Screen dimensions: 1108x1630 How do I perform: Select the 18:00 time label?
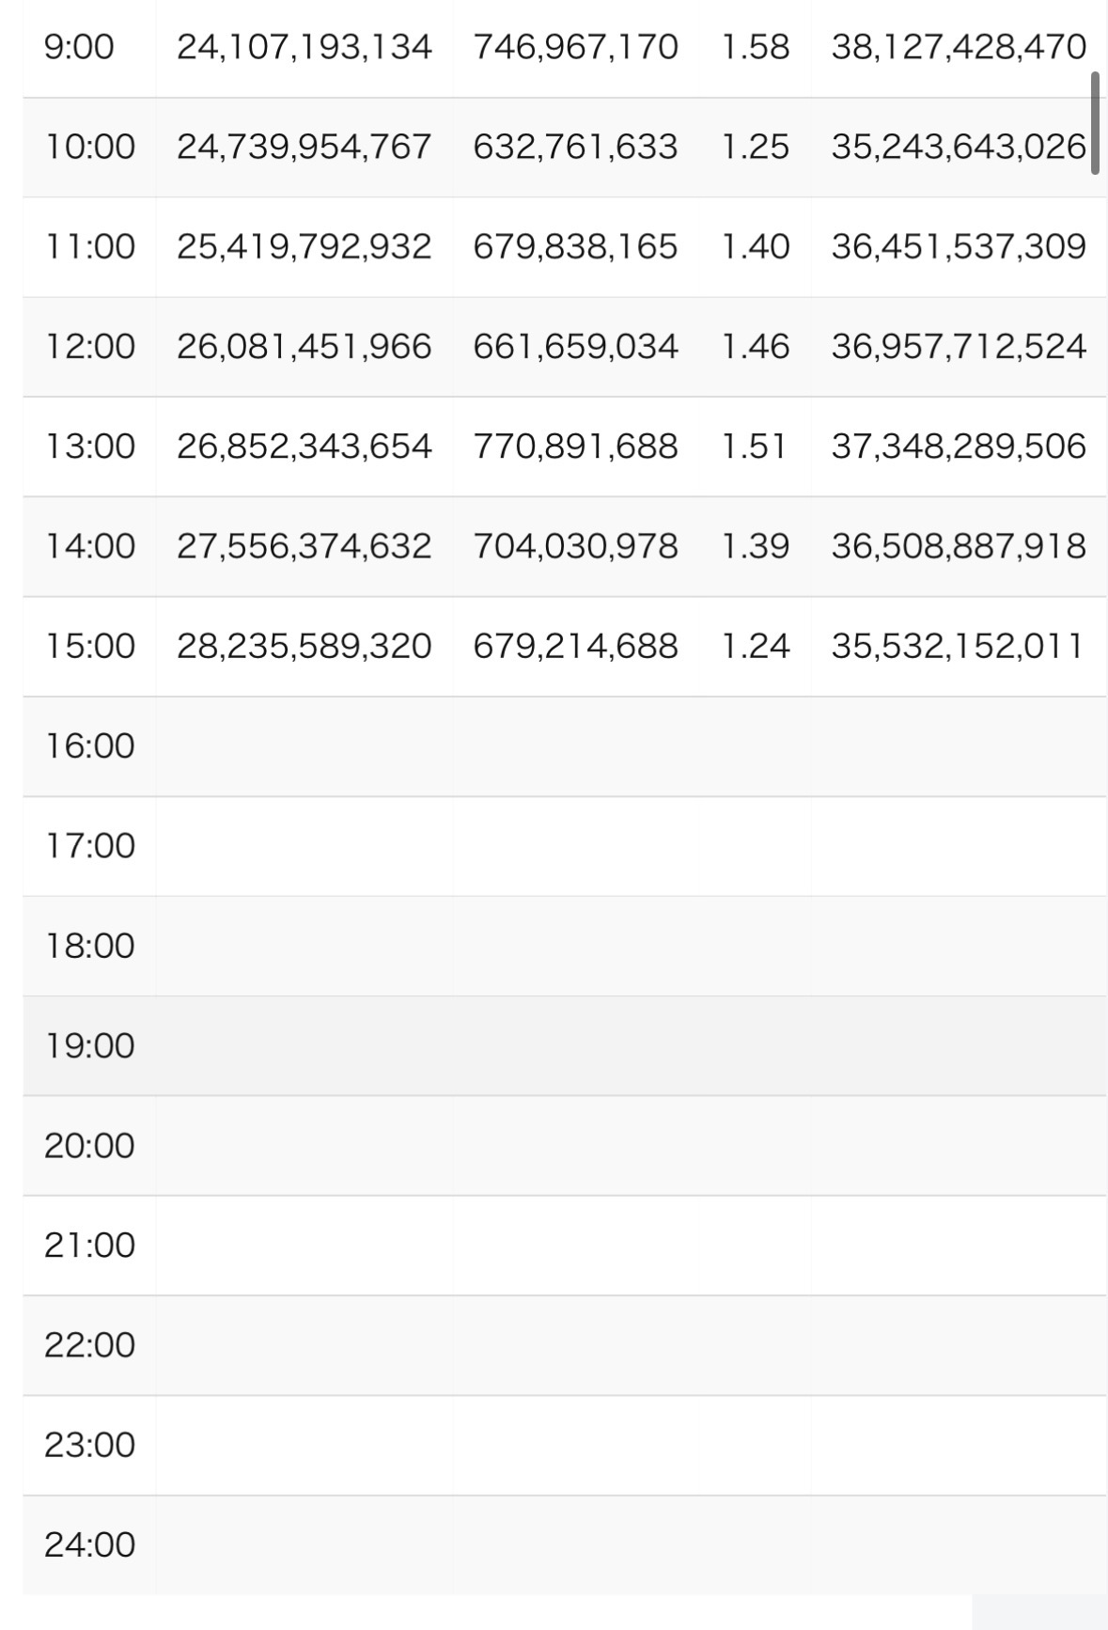[x=90, y=946]
